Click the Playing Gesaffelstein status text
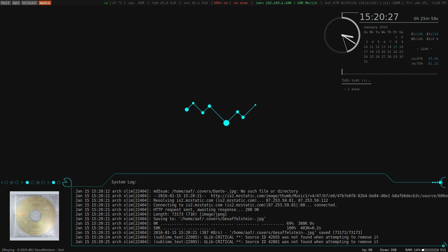The width and height of the screenshot is (448, 252). [x=33, y=250]
